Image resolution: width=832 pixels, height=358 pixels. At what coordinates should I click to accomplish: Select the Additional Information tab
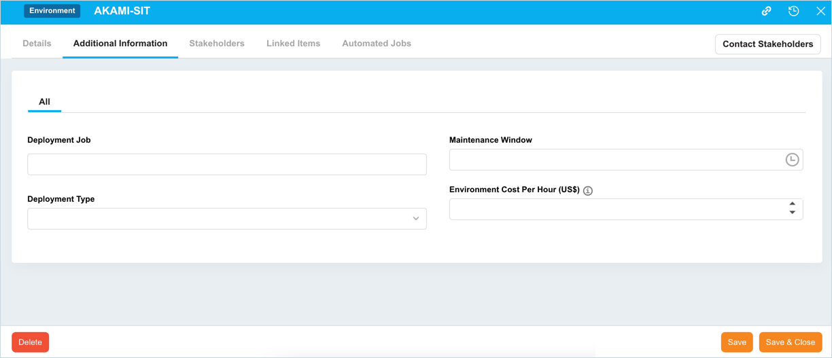(120, 43)
